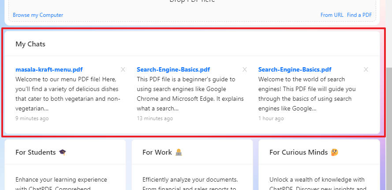Choose the From URL upload option
Screen dimensions: 392x190
[332, 15]
